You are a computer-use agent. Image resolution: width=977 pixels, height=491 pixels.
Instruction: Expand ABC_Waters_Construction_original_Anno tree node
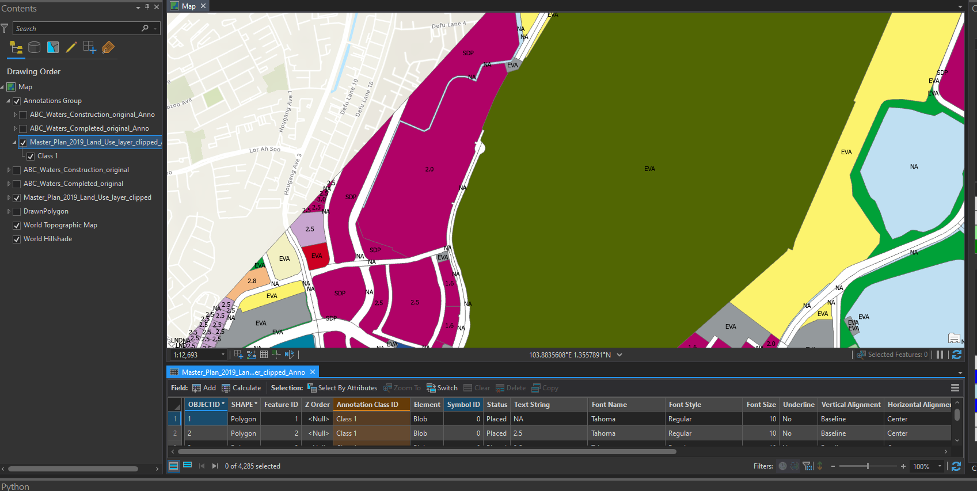pos(15,115)
